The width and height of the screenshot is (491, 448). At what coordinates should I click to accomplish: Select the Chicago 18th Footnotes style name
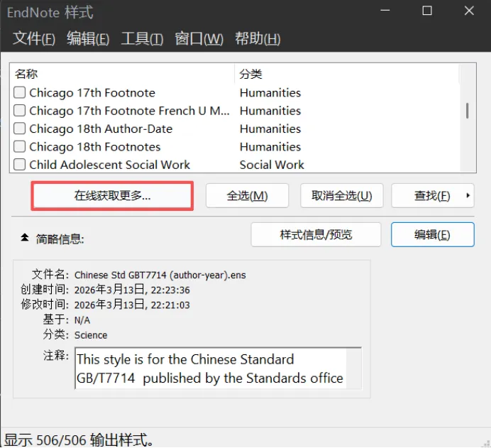click(x=95, y=147)
